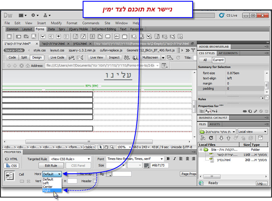The width and height of the screenshot is (272, 201).
Task: Click Connect to remote server icon
Action: click(x=203, y=138)
